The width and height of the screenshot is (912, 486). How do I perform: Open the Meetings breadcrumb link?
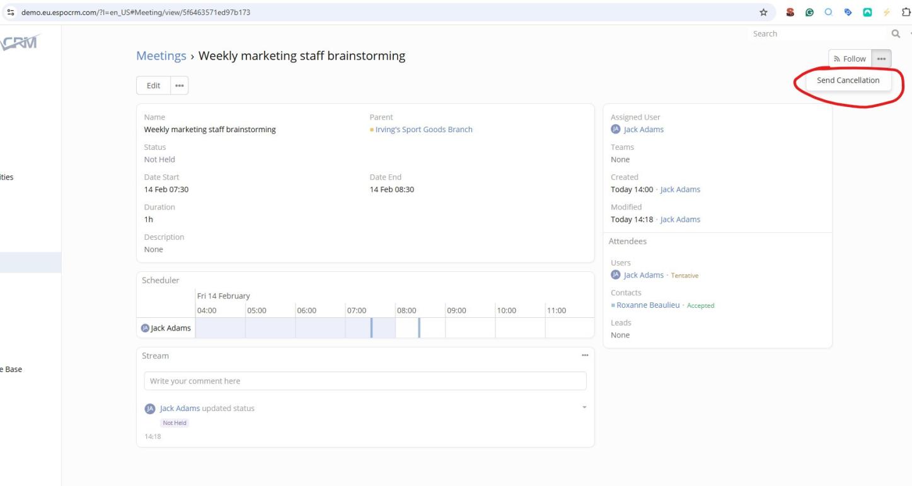[161, 56]
